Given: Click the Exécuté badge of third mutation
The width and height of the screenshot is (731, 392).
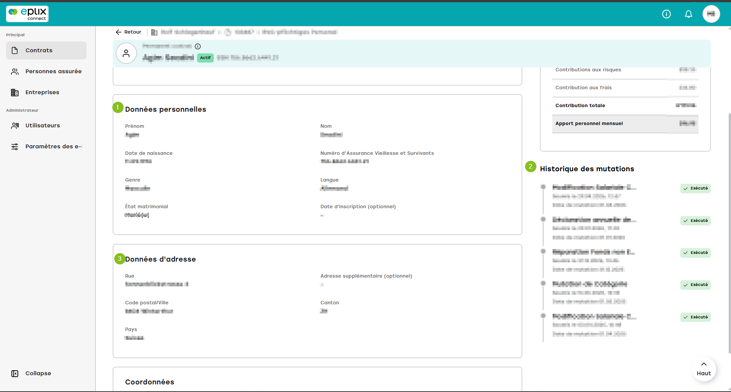Looking at the screenshot, I should pos(696,253).
